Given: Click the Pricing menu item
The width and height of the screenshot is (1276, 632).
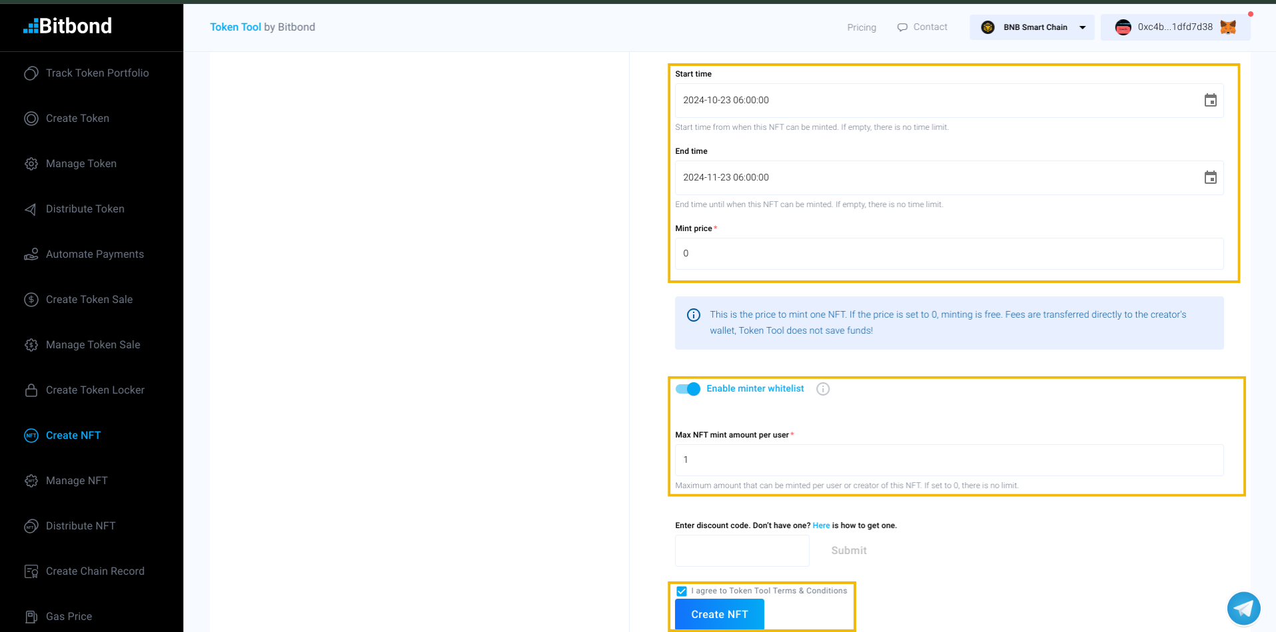Looking at the screenshot, I should 861,27.
